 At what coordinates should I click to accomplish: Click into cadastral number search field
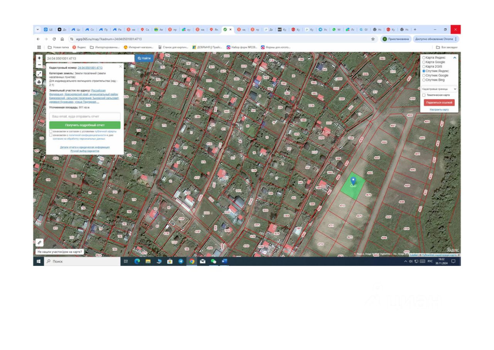click(x=90, y=58)
